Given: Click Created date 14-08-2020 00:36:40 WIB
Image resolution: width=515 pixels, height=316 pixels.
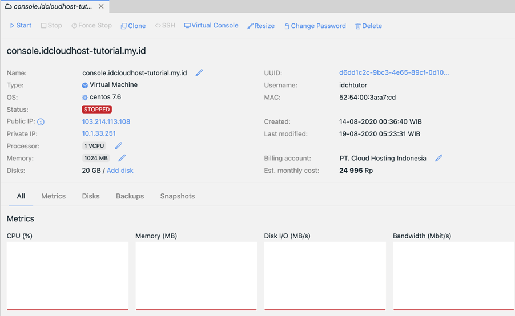Looking at the screenshot, I should (380, 121).
